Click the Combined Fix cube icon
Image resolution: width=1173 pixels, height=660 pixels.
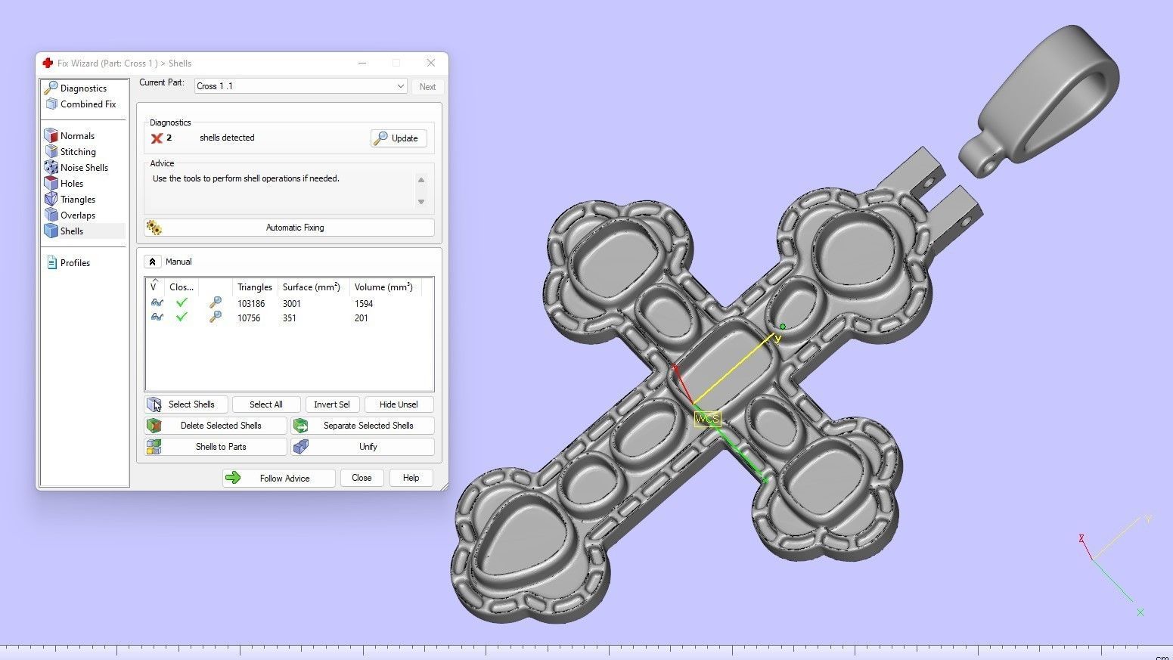51,104
